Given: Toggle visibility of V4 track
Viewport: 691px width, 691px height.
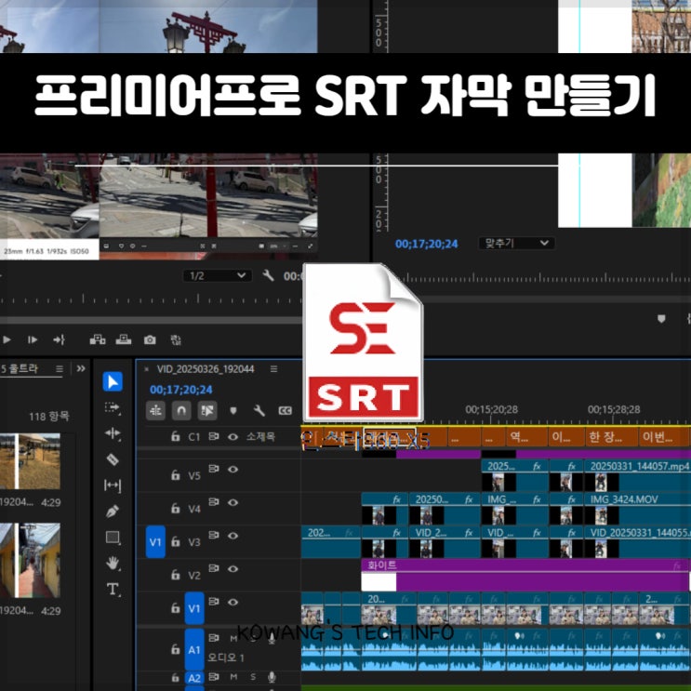Looking at the screenshot, I should tap(233, 502).
